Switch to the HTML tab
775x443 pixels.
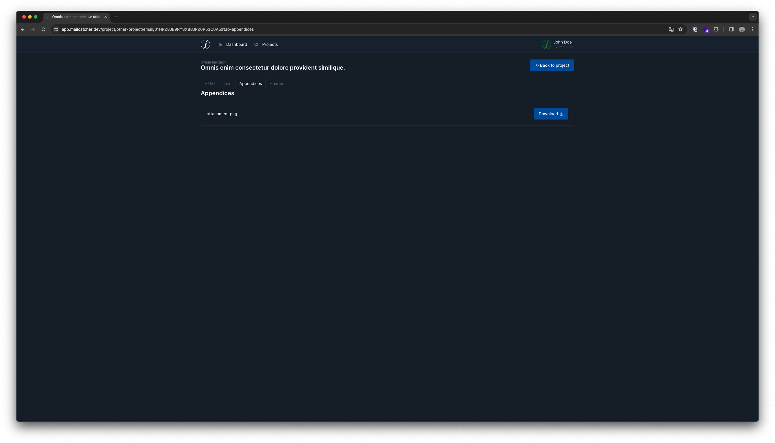tap(210, 84)
